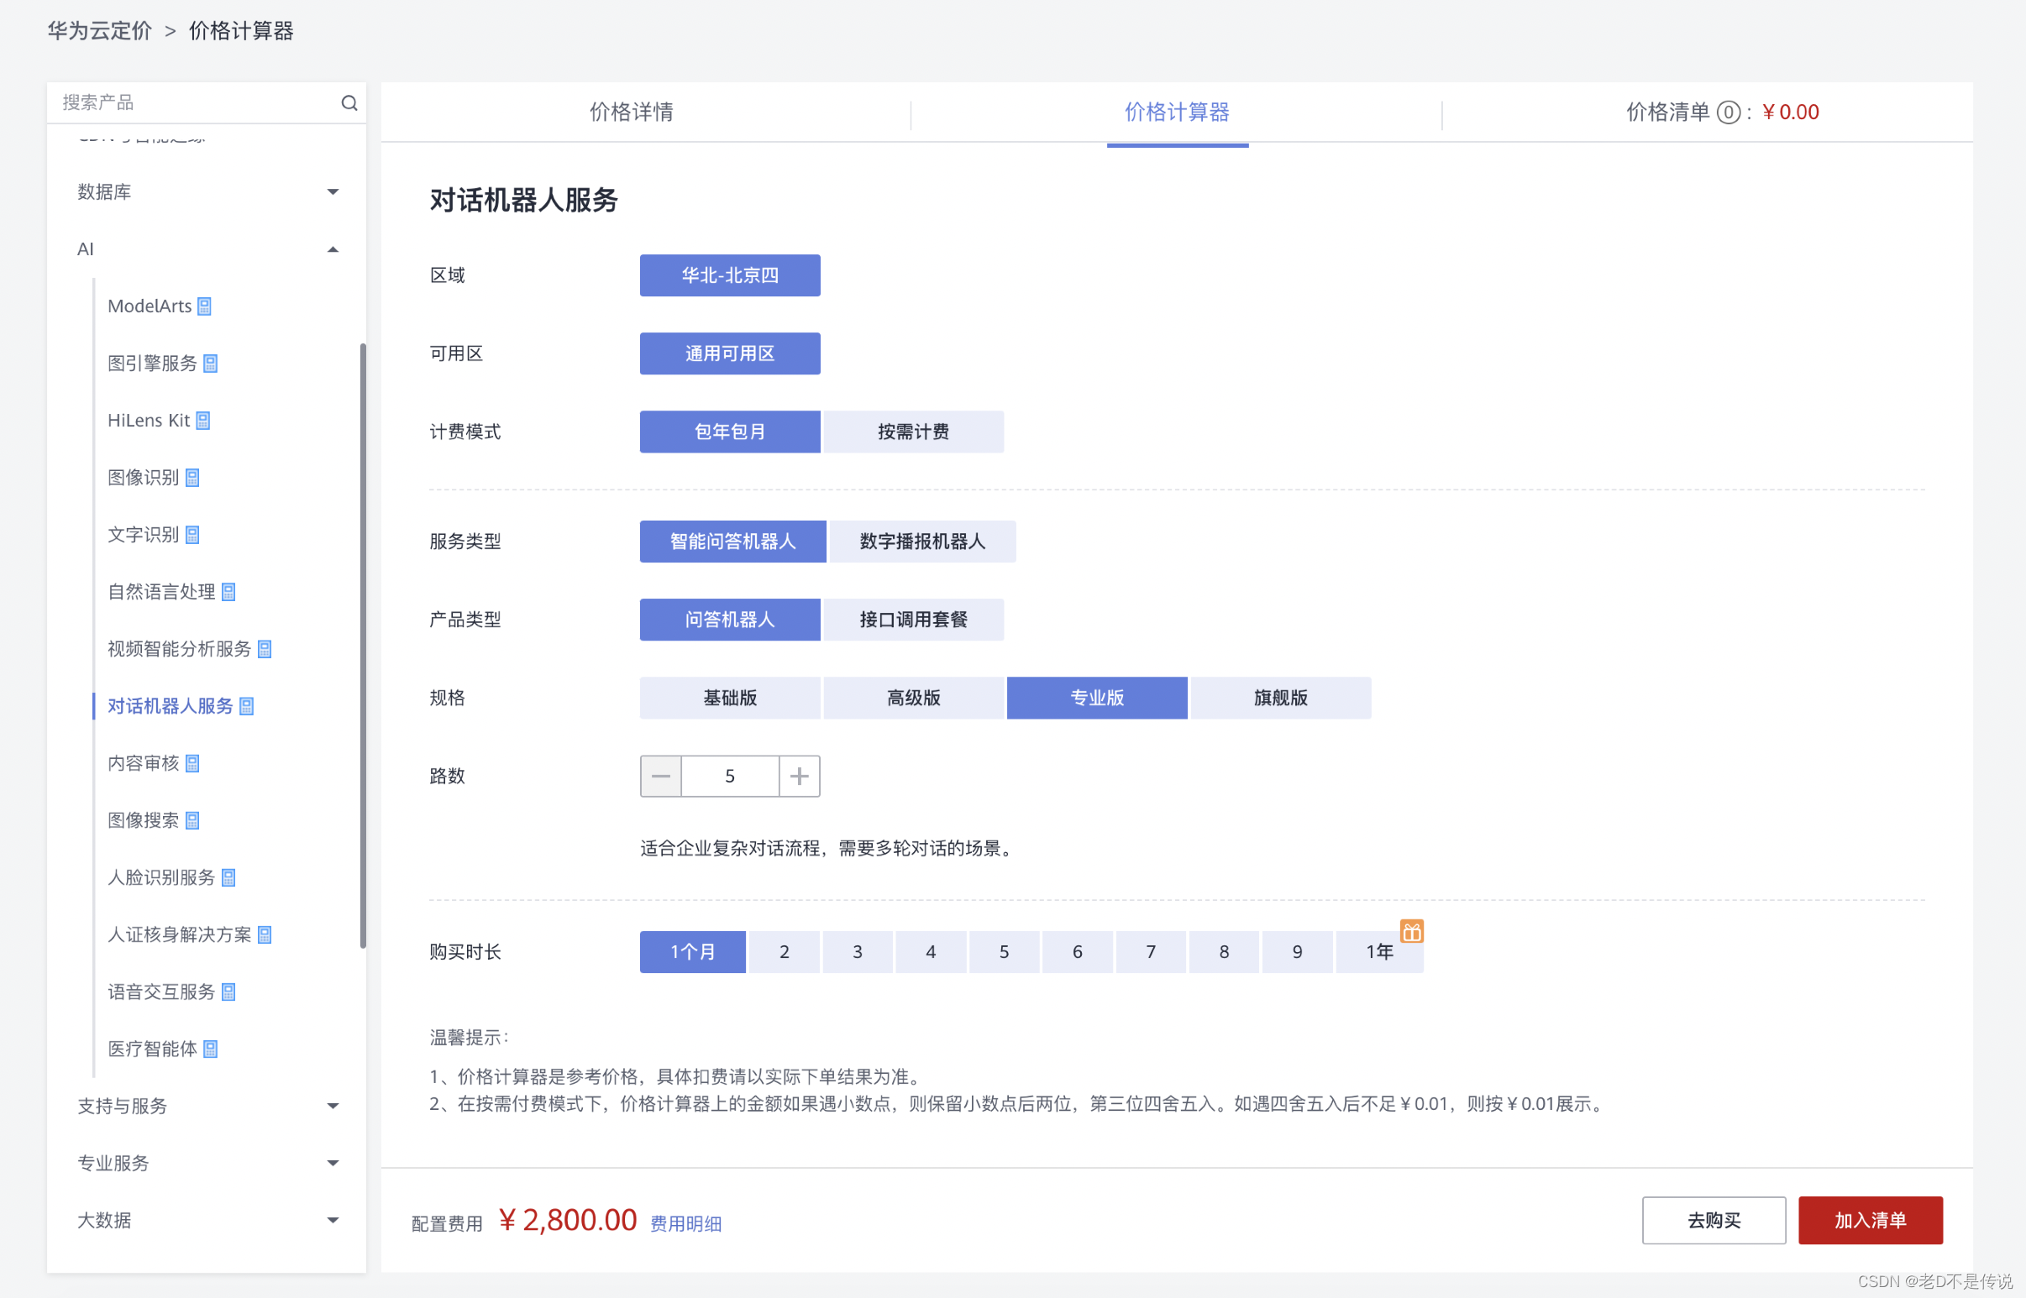The width and height of the screenshot is (2026, 1298).
Task: Click calculator icon next to 人脸识别服务
Action: (228, 878)
